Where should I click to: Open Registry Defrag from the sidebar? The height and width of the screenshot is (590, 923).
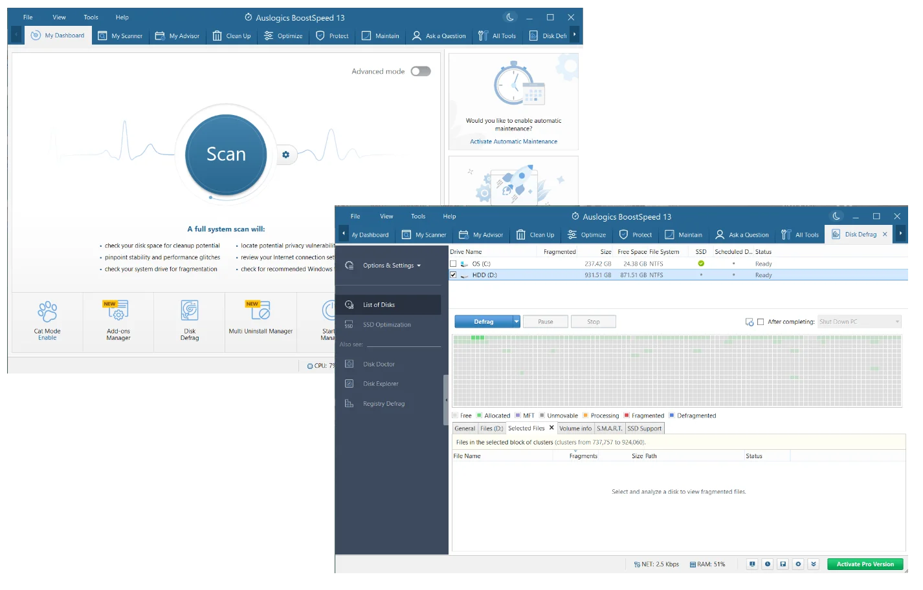383,404
